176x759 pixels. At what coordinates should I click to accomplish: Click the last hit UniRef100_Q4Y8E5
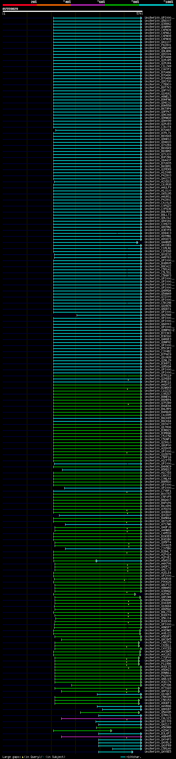(x=158, y=752)
